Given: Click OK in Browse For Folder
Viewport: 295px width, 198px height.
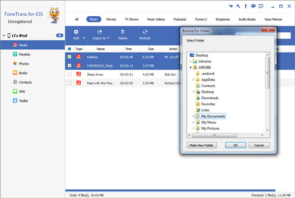Looking at the screenshot, I should [x=236, y=145].
